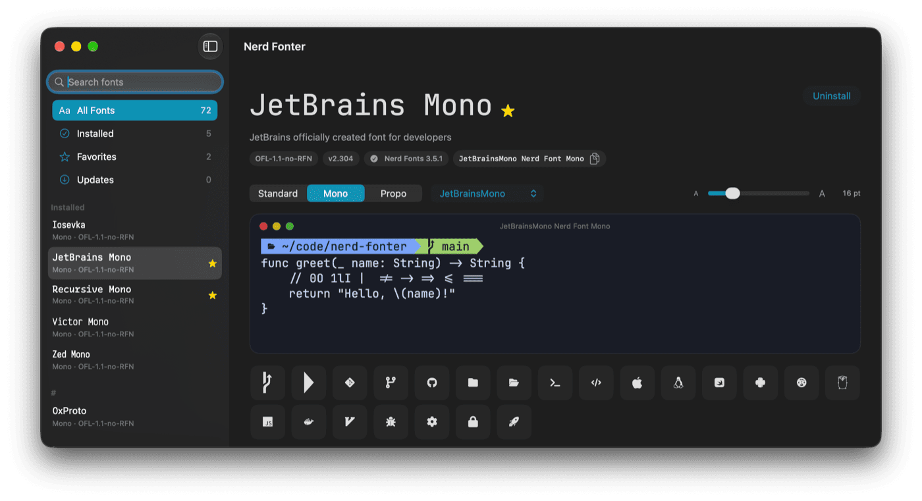Show All Fonts in the sidebar
Image resolution: width=922 pixels, height=501 pixels.
[x=135, y=111]
